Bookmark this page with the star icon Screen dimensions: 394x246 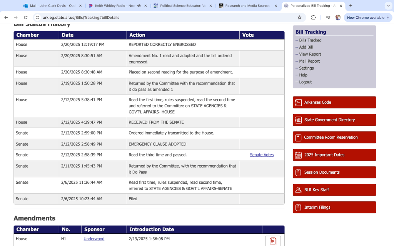point(299,18)
